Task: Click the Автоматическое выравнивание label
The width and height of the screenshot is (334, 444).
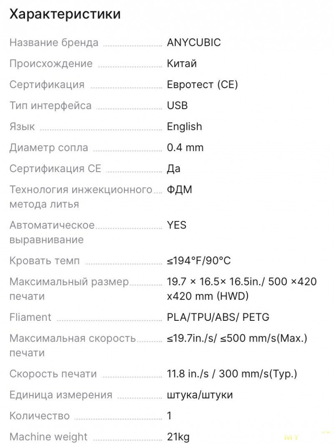Action: (52, 232)
